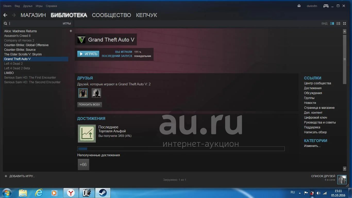This screenshot has width=352, height=198.
Task: Open the ИГРЫ library filter dropdown
Action: coord(67,23)
